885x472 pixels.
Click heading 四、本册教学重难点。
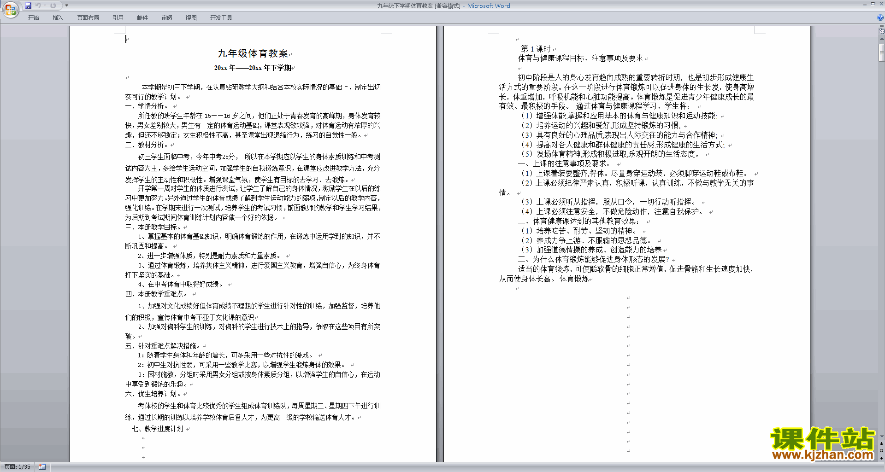157,294
